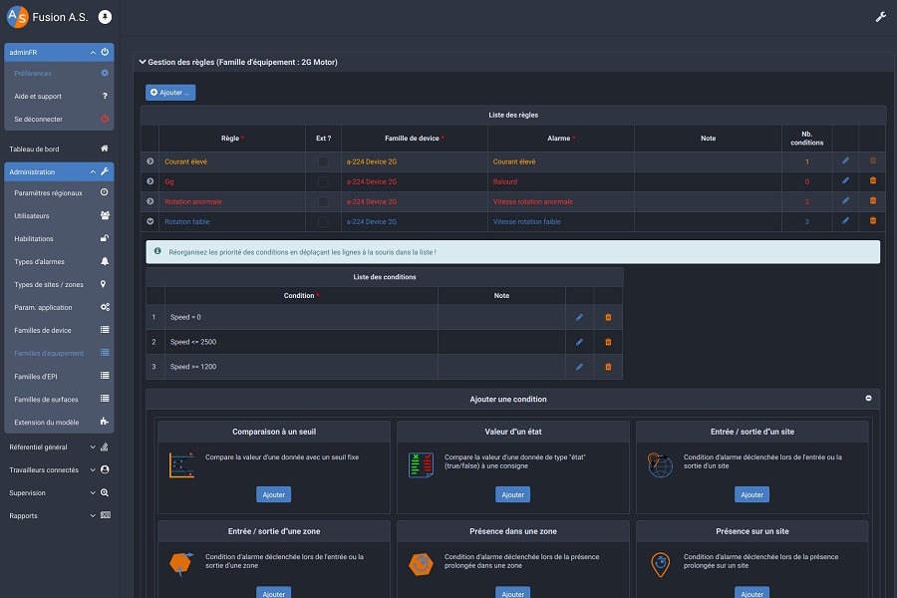Expand the Supervision menu
Image resolution: width=897 pixels, height=598 pixels.
click(93, 492)
